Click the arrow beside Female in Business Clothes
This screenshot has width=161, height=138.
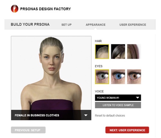[86, 115]
